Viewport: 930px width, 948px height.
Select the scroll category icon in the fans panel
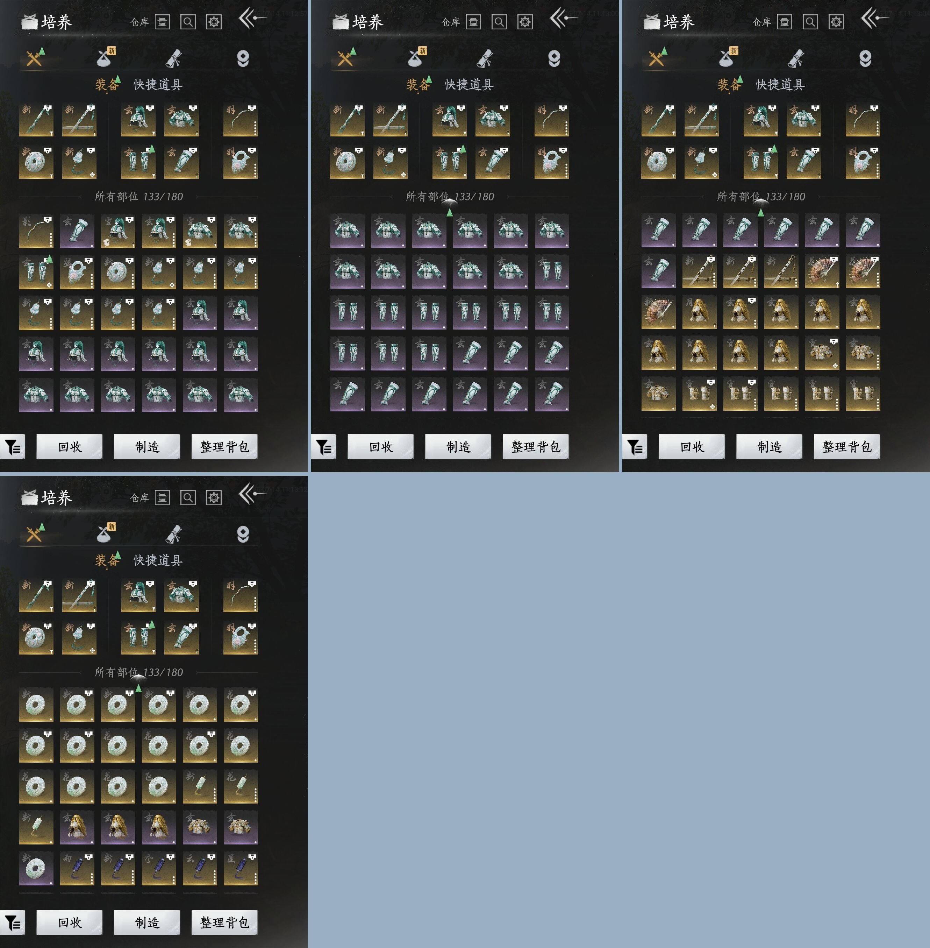796,58
